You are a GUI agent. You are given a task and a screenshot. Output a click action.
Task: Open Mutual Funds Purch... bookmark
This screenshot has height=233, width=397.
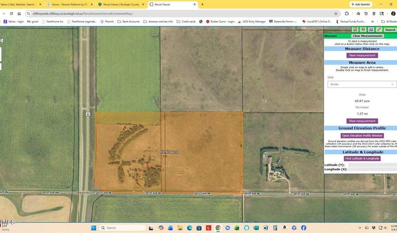pos(351,22)
